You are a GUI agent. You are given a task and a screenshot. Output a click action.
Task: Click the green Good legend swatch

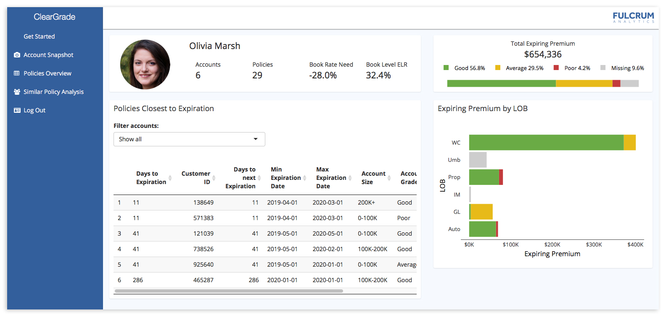tap(446, 68)
